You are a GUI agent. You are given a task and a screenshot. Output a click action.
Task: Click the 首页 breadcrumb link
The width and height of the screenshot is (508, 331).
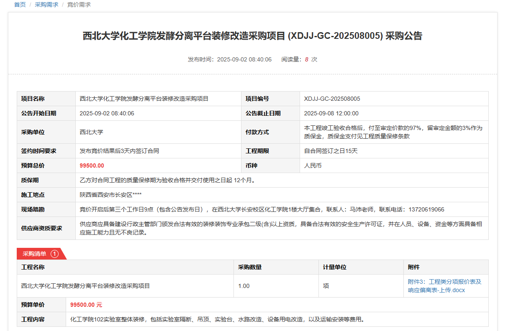(x=20, y=5)
